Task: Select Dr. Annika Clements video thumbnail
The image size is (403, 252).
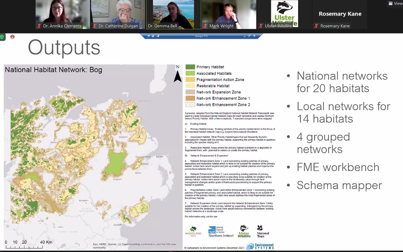Action: click(x=62, y=14)
